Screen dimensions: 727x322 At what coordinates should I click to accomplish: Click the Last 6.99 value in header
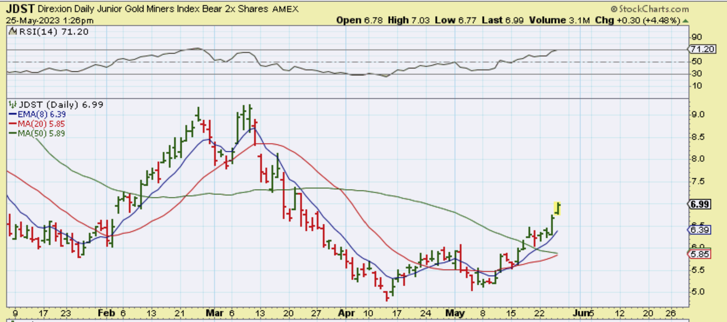coord(502,20)
